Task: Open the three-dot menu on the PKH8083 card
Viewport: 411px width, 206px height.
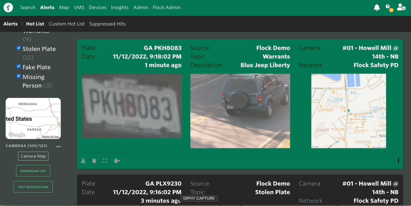Action: (398, 161)
